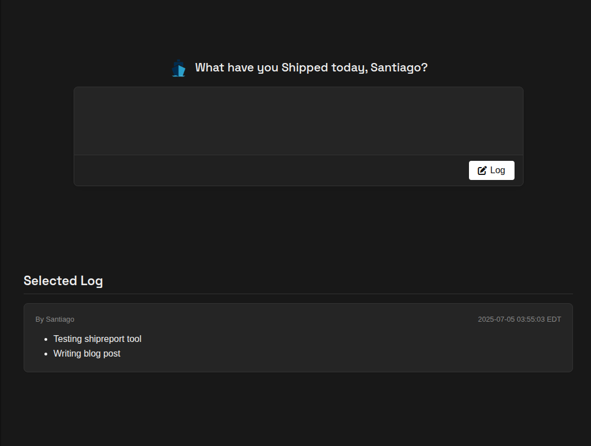Select the "Writing blog post" list item

coord(87,354)
